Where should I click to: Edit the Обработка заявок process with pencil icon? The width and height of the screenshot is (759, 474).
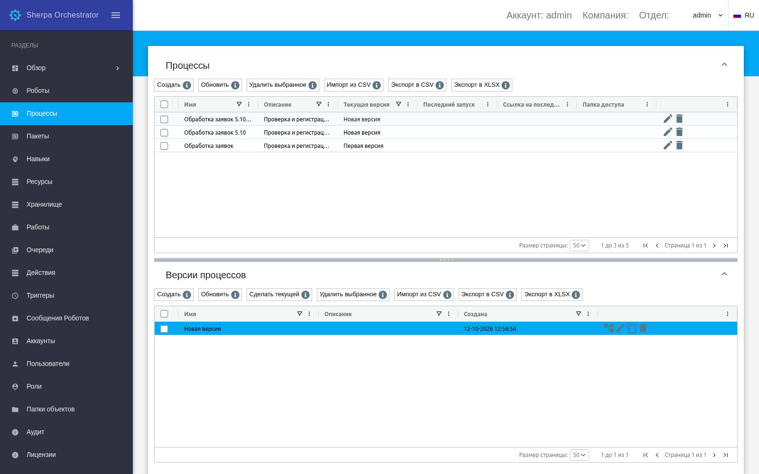668,145
